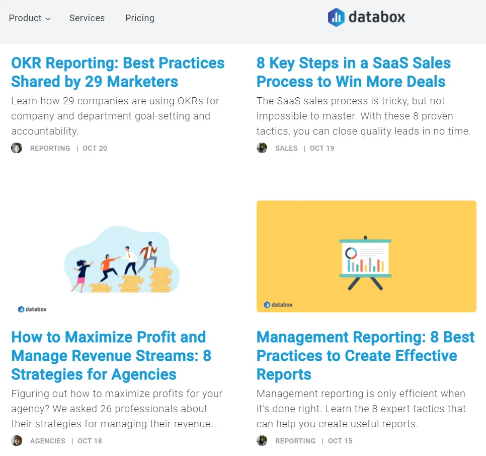Select Pricing in the navigation bar
Screen dimensions: 486x456
coord(139,18)
